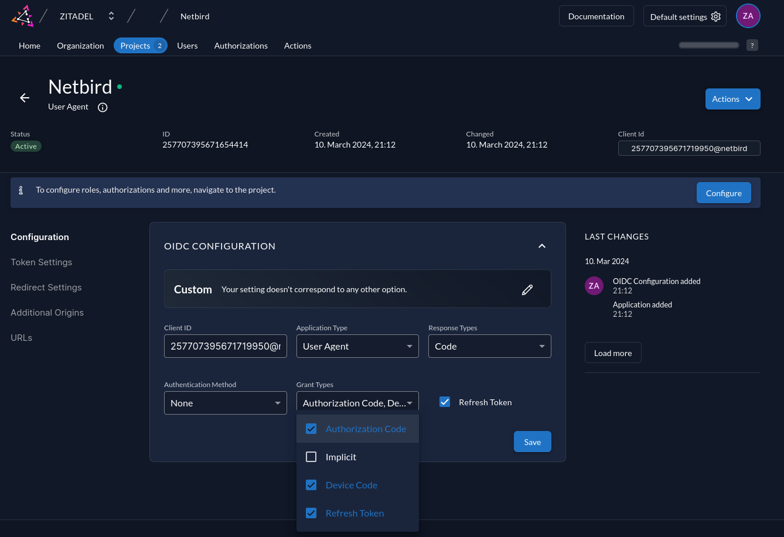Click the ZA avatar in Last Changes

[594, 286]
